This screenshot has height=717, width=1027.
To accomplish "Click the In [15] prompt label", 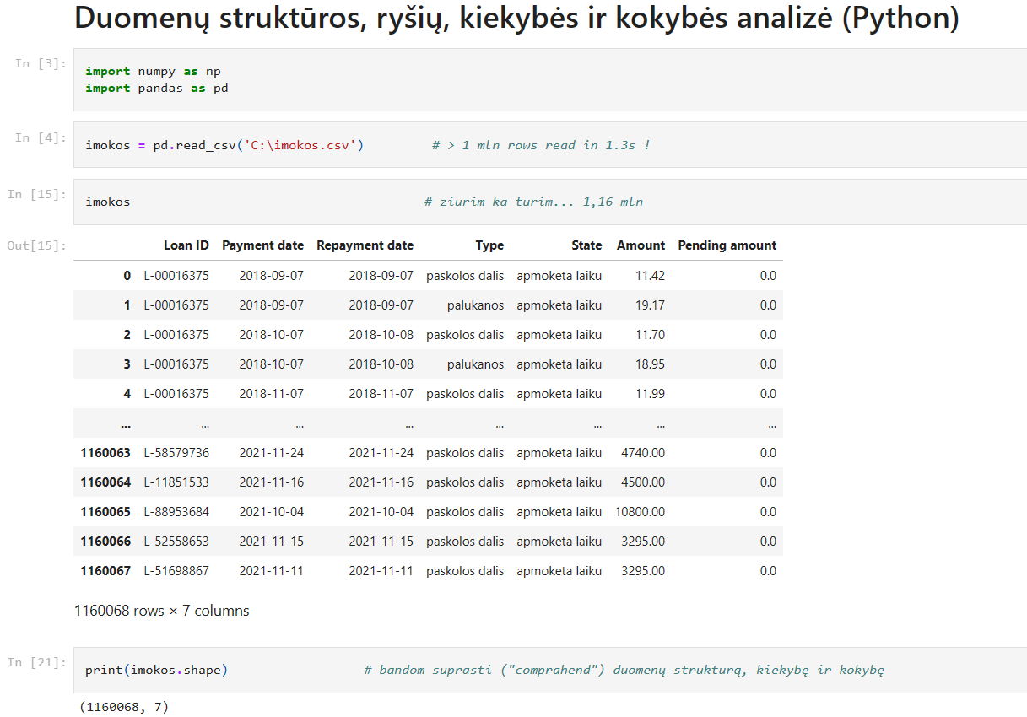I will pyautogui.click(x=36, y=194).
